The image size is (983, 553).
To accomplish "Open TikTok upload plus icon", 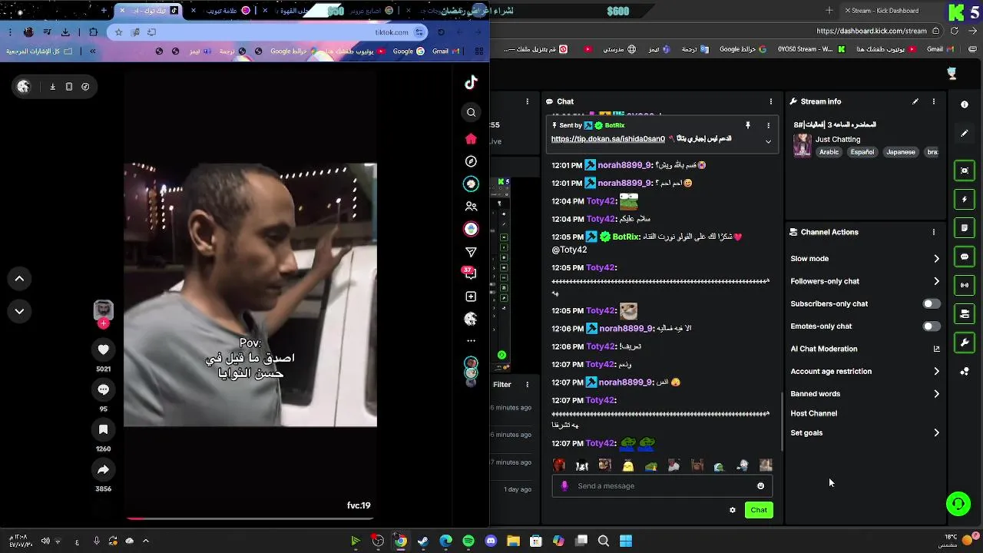I will (471, 296).
